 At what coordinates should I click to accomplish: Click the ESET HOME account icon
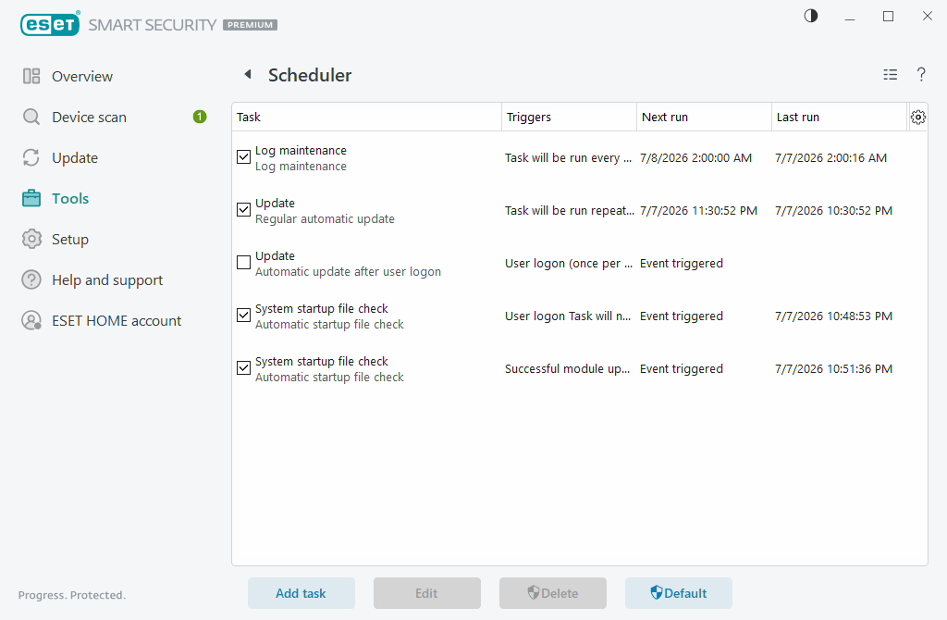tap(31, 320)
